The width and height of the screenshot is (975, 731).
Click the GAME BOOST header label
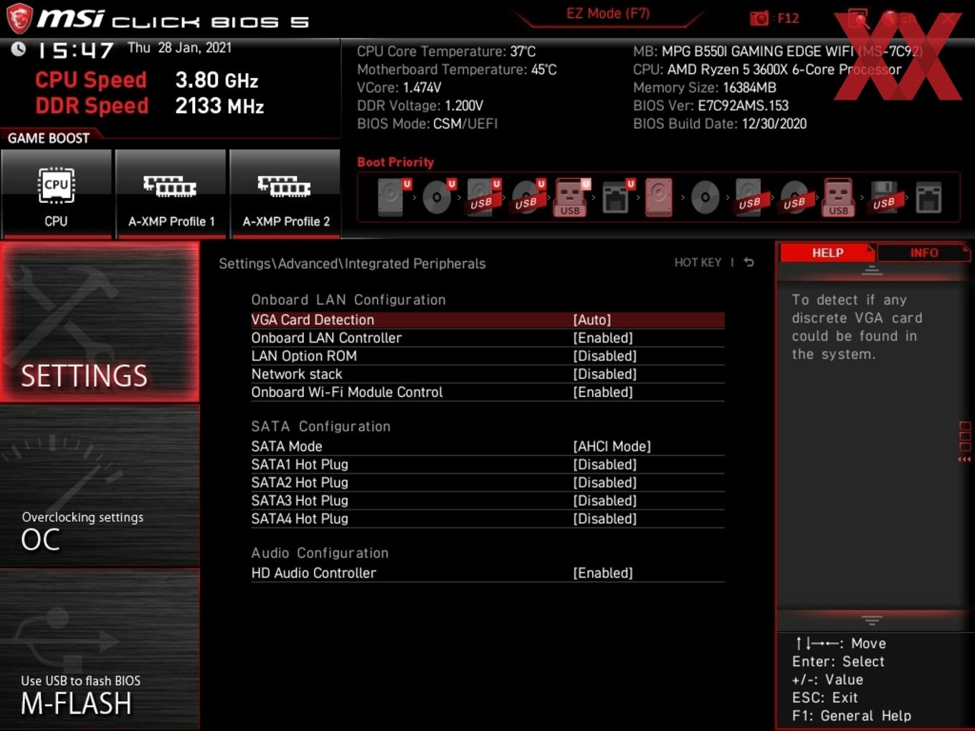pyautogui.click(x=49, y=138)
